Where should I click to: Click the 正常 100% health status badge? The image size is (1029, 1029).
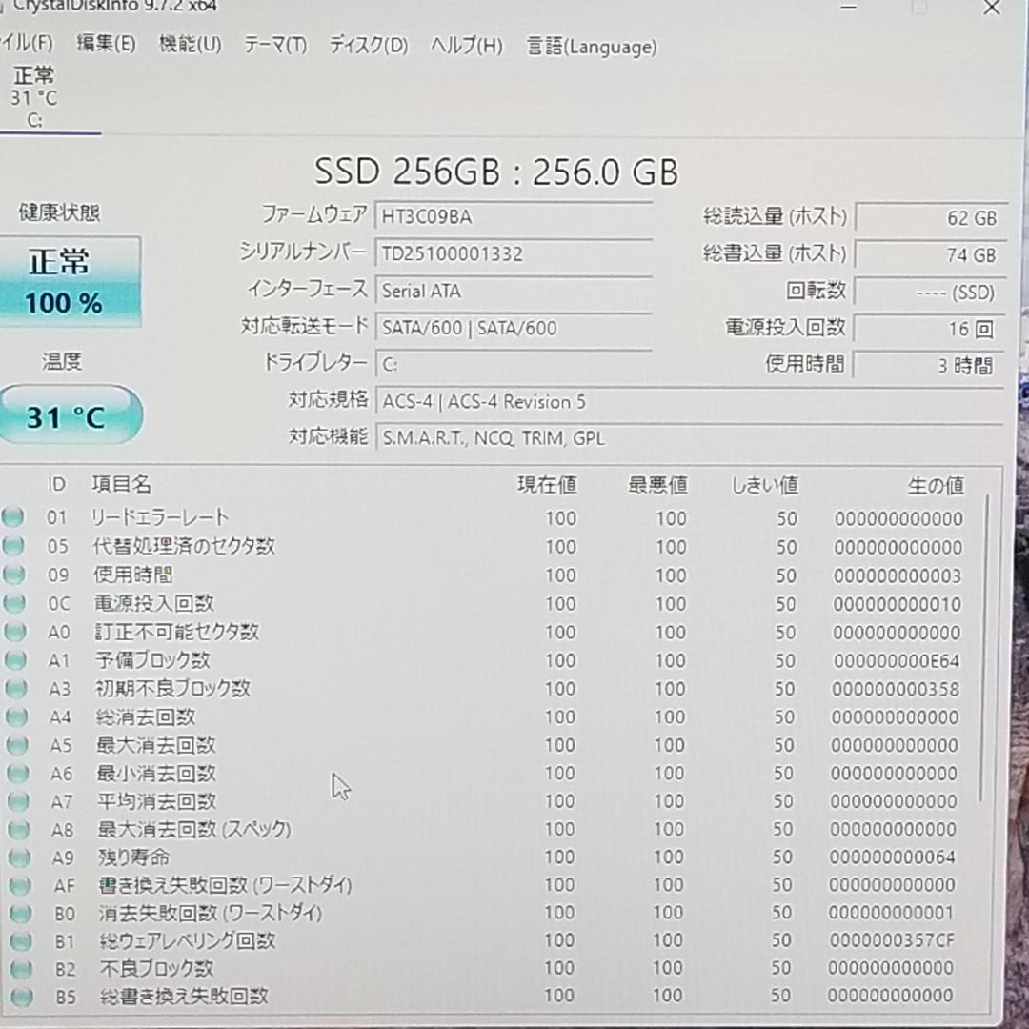point(71,281)
